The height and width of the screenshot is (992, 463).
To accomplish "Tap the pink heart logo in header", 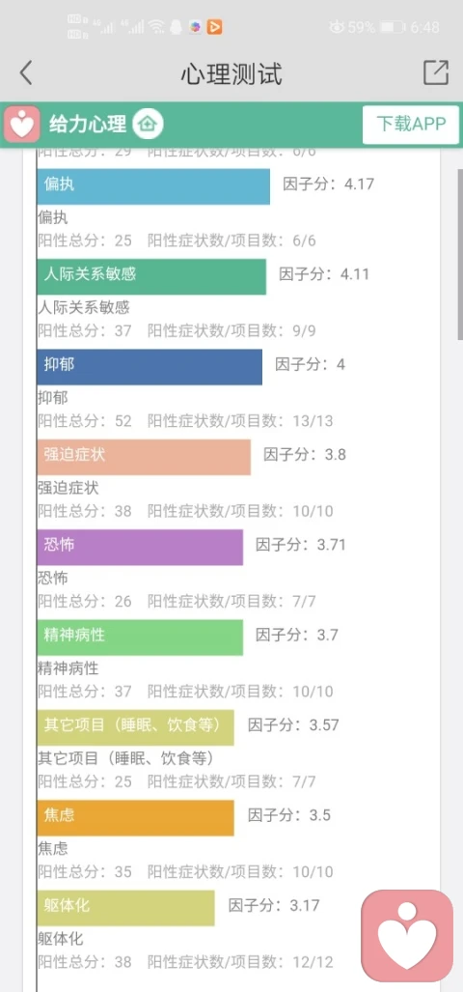I will (22, 124).
